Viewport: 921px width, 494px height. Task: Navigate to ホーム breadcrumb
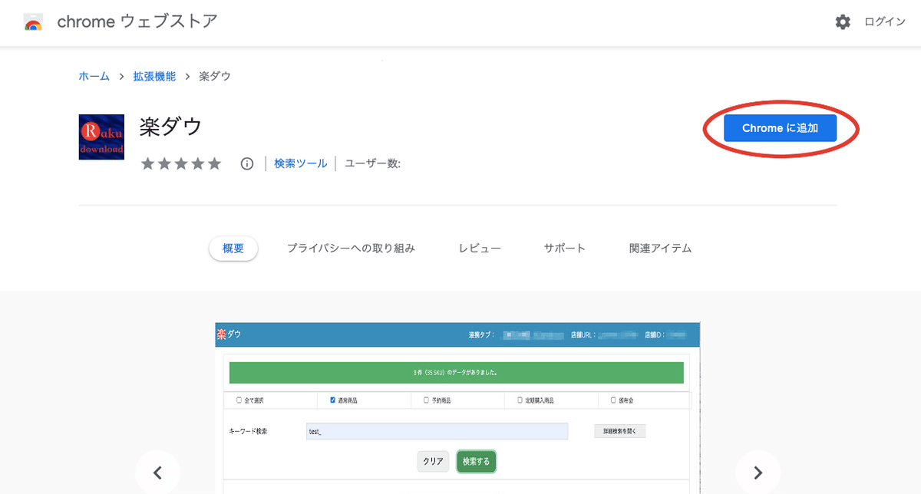(94, 76)
